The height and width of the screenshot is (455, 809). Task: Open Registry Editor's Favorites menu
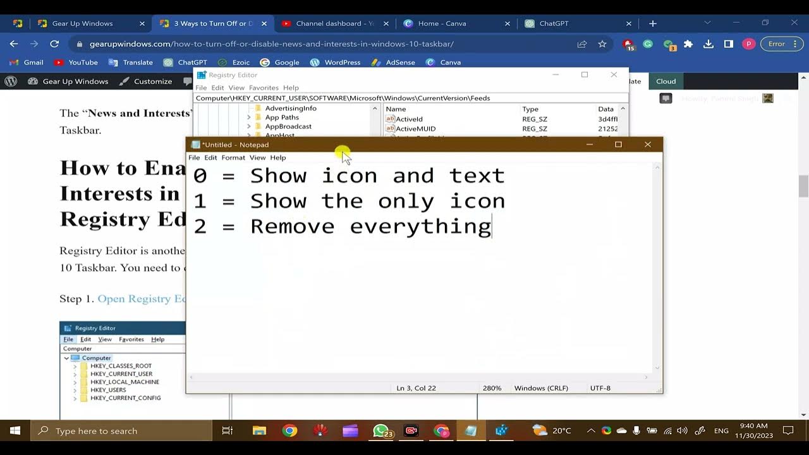tap(264, 88)
